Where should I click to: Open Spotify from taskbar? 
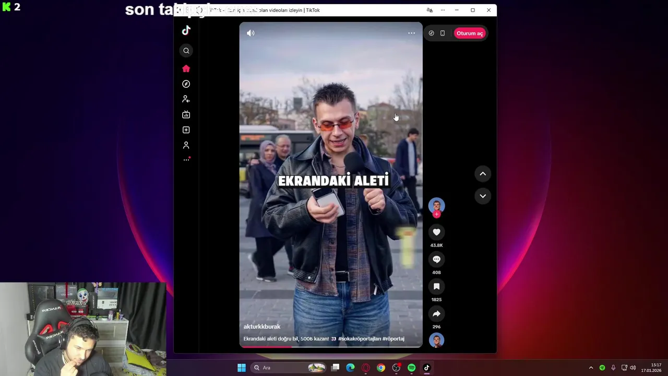click(411, 368)
